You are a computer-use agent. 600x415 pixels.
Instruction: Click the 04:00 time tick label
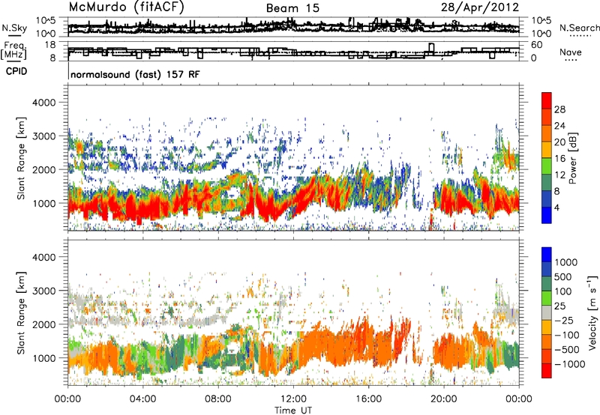coord(143,399)
